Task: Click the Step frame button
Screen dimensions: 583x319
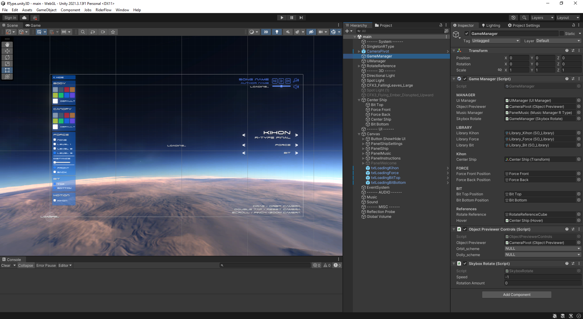Action: point(301,18)
